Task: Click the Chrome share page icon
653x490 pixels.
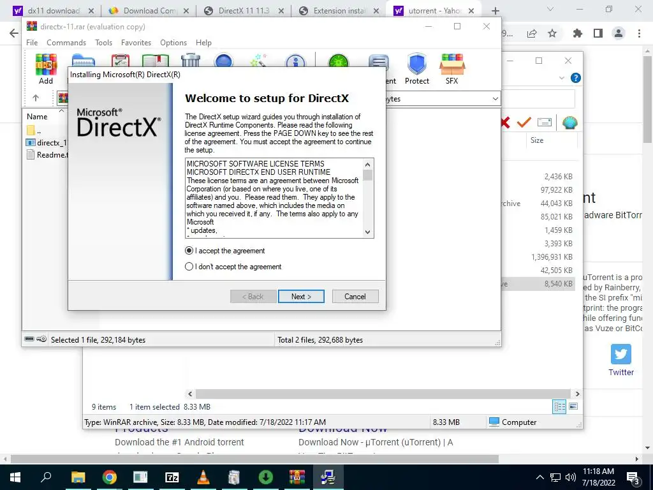Action: tap(532, 33)
